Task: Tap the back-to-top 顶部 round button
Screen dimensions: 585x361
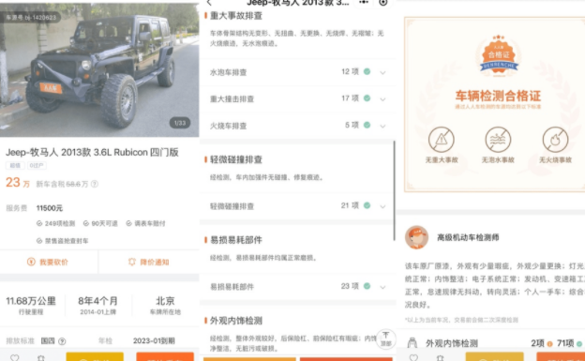Action: (385, 339)
